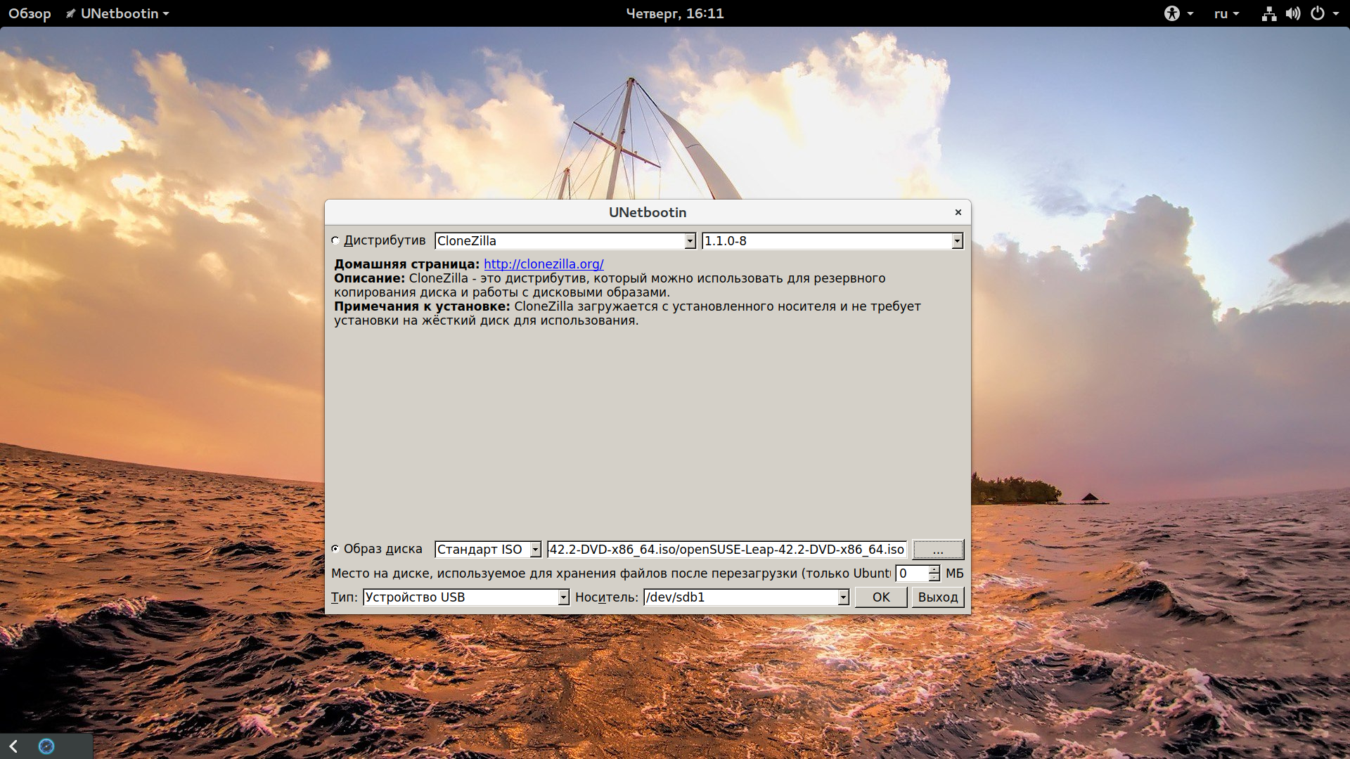This screenshot has width=1350, height=759.
Task: Close the UNetbootin dialog window
Action: click(x=958, y=212)
